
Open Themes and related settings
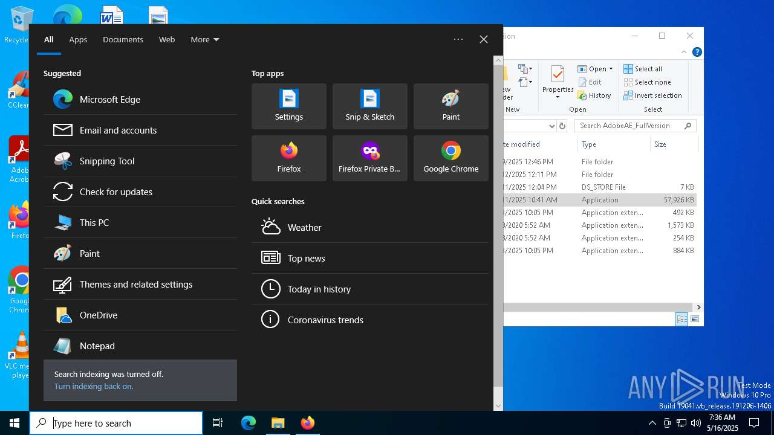click(140, 284)
